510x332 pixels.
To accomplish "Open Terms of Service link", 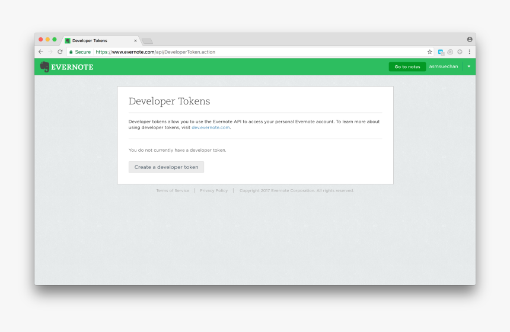I will [x=173, y=190].
